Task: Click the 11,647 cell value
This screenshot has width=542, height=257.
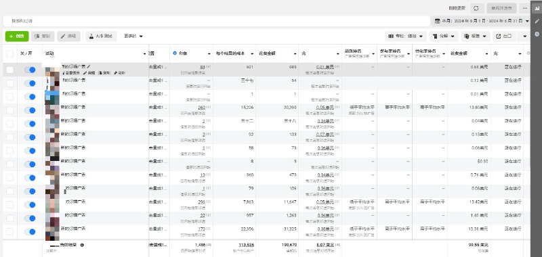Action: click(x=290, y=202)
